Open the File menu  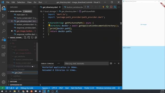tap(8, 2)
